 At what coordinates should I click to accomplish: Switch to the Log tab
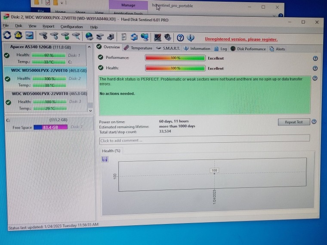tap(221, 49)
